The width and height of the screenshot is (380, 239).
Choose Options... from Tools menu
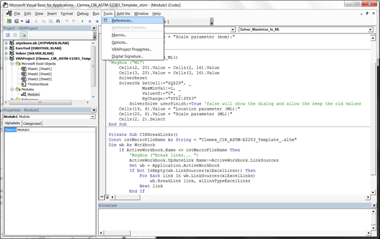pyautogui.click(x=133, y=43)
